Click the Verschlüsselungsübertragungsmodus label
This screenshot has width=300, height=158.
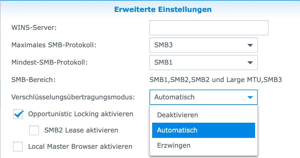click(x=73, y=97)
